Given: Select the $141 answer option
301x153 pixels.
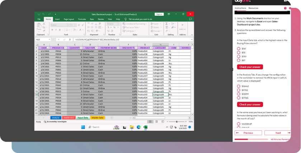Looking at the screenshot, I should (239, 49).
